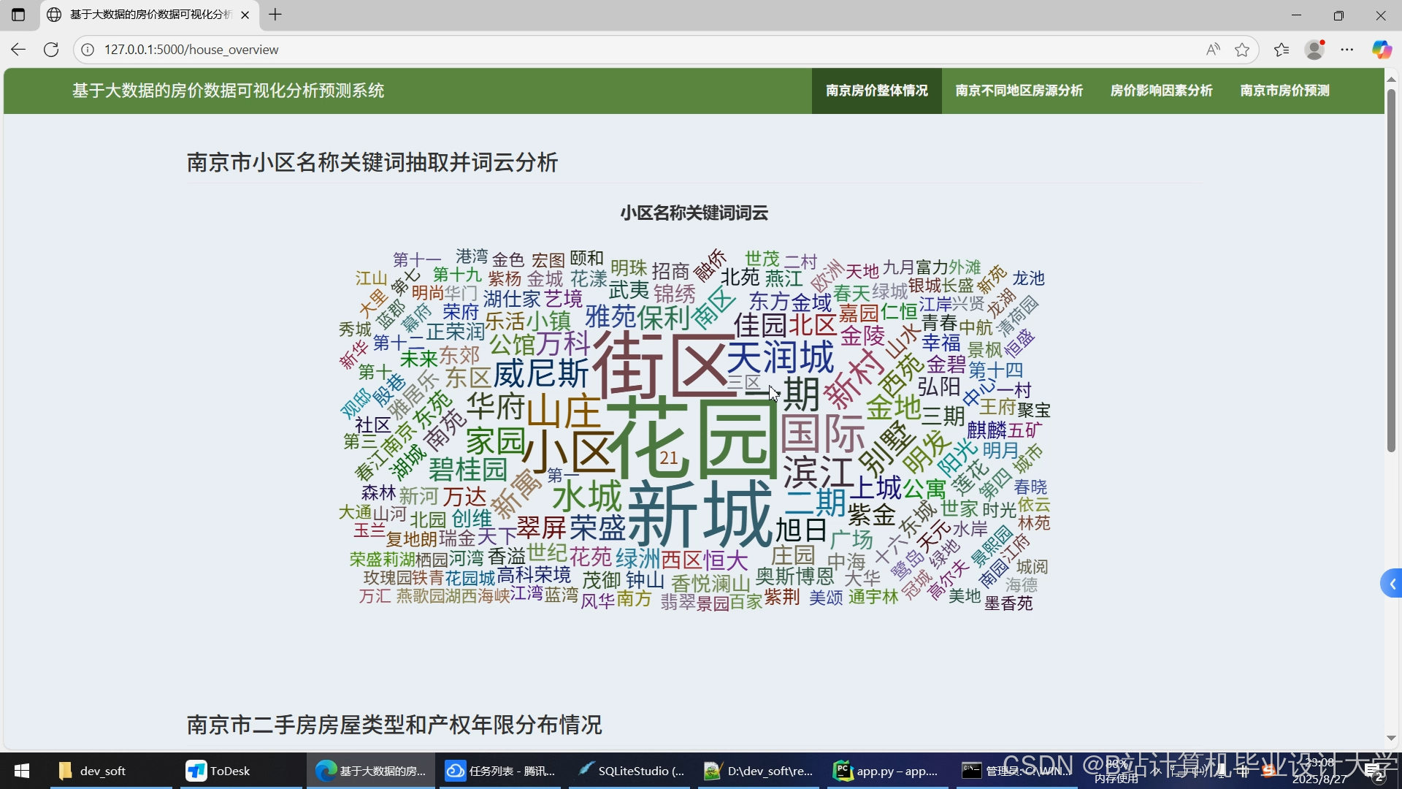Open 南京房价整体情况 nav tab

[x=876, y=91]
